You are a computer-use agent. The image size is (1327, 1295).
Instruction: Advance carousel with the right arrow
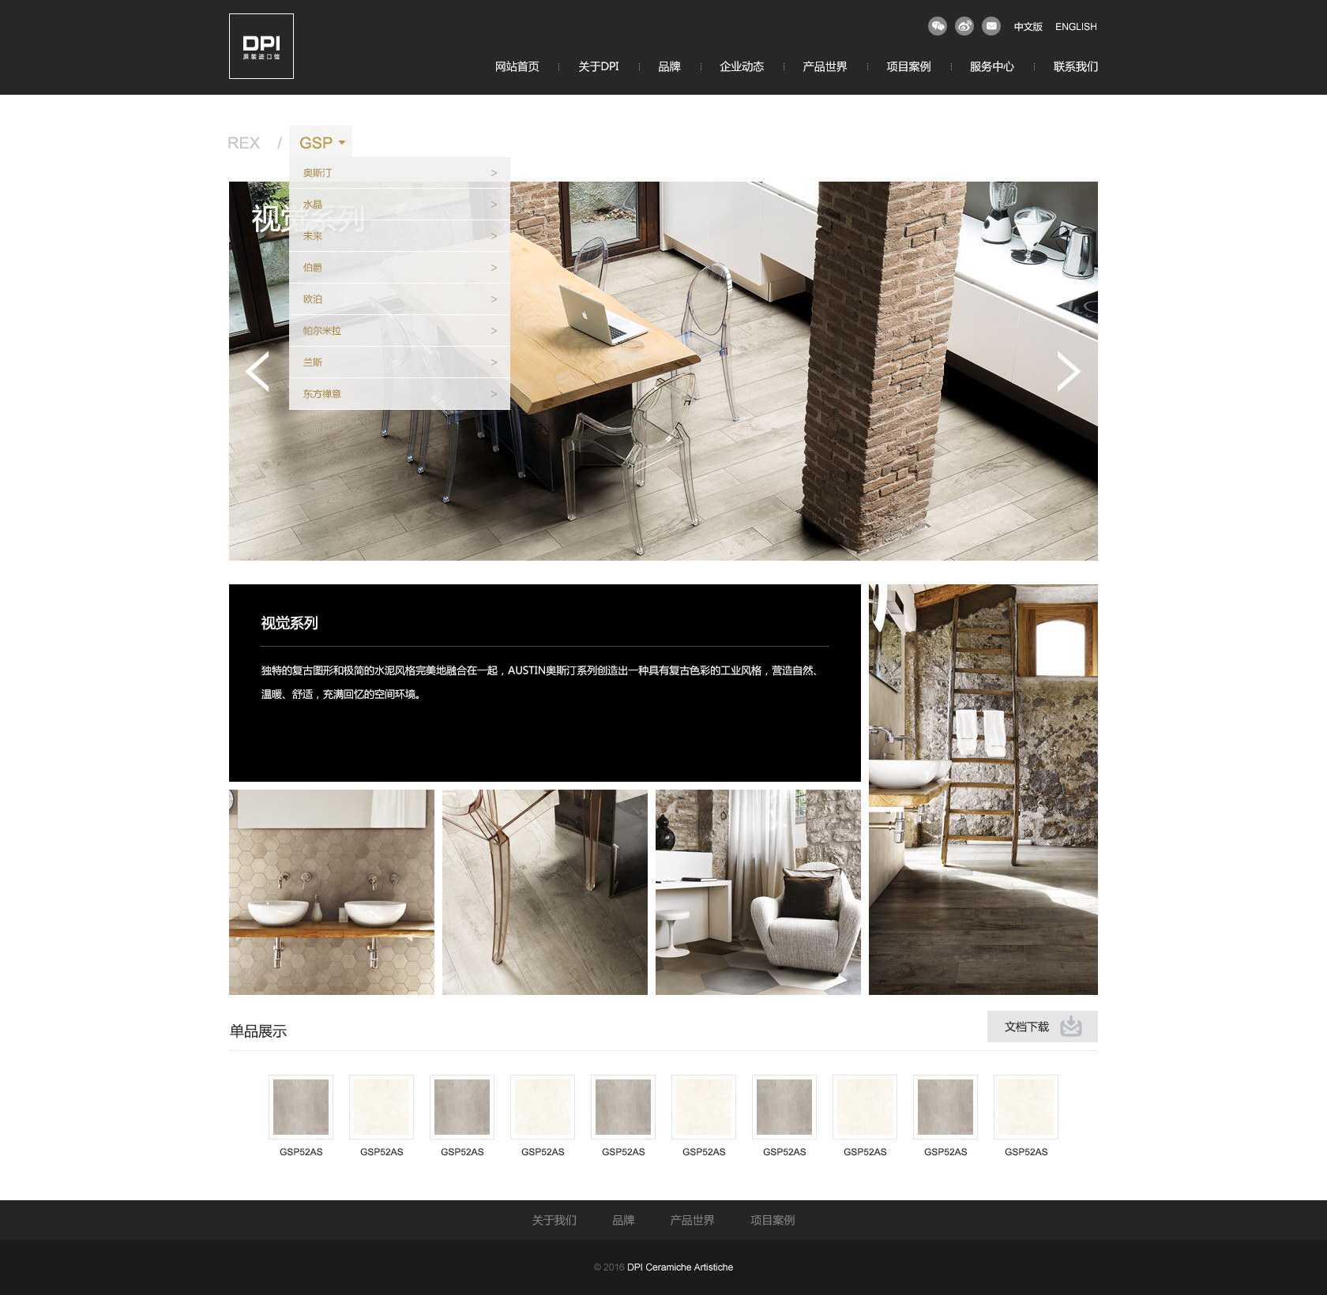click(x=1068, y=371)
